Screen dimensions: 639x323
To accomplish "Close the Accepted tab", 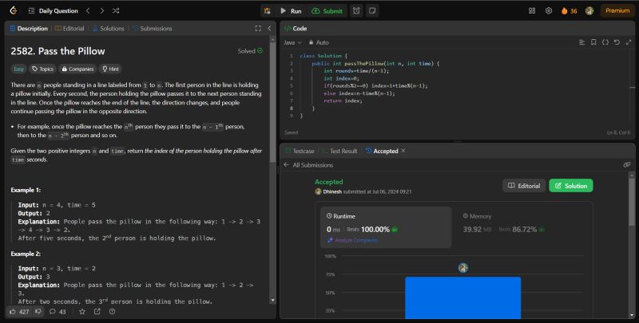I will coord(403,150).
